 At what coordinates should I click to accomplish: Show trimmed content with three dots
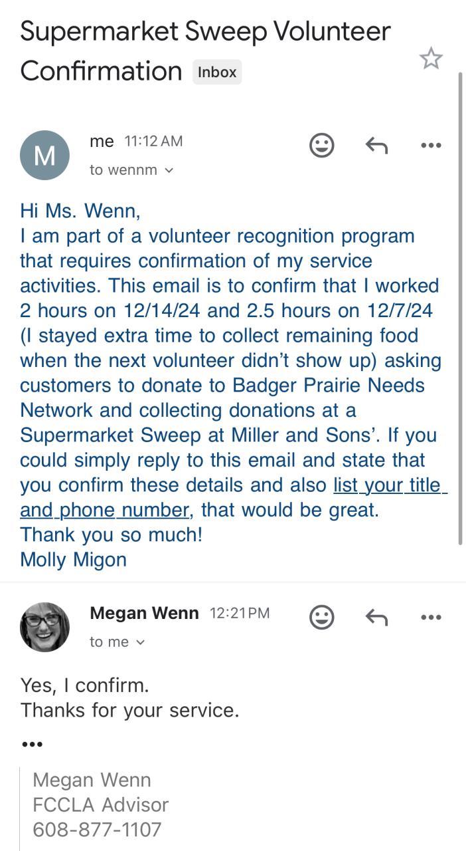point(32,744)
